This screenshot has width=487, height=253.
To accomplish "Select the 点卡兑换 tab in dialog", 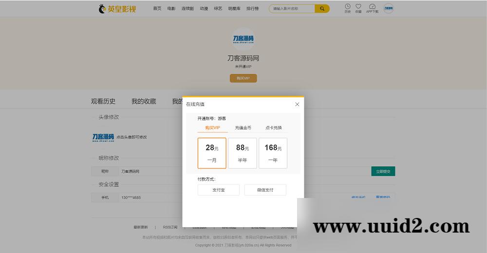I will (x=273, y=127).
